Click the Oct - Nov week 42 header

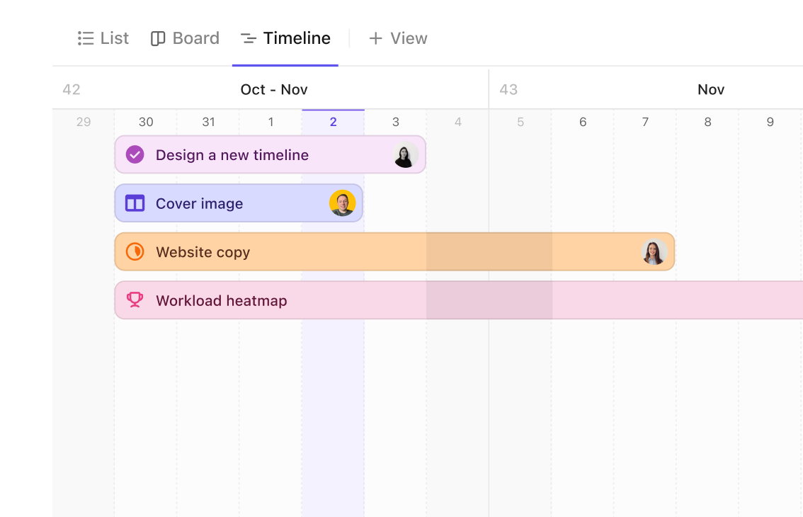[273, 89]
